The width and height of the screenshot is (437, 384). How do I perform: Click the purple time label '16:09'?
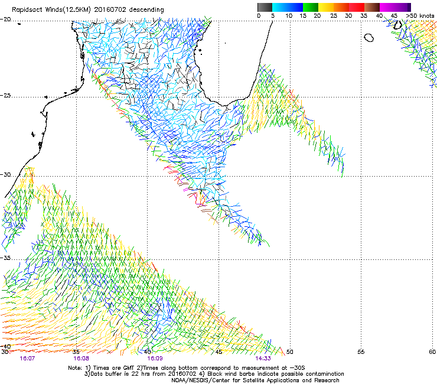pyautogui.click(x=155, y=359)
